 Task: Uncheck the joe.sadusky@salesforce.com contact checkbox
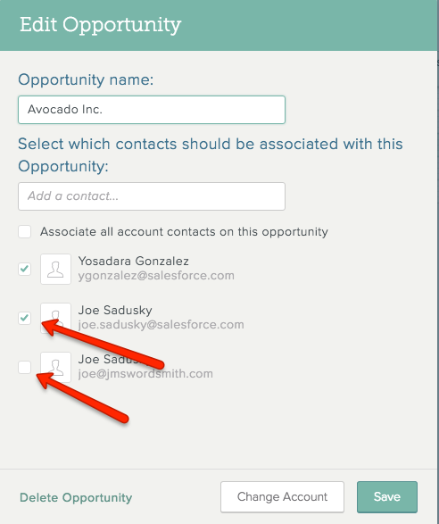tap(25, 318)
